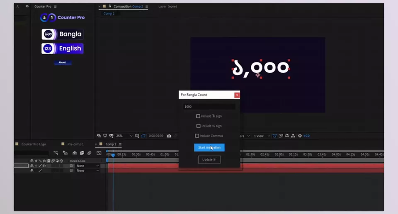
Task: Open Bangla counter in Counter Pro panel
Action: [x=63, y=34]
